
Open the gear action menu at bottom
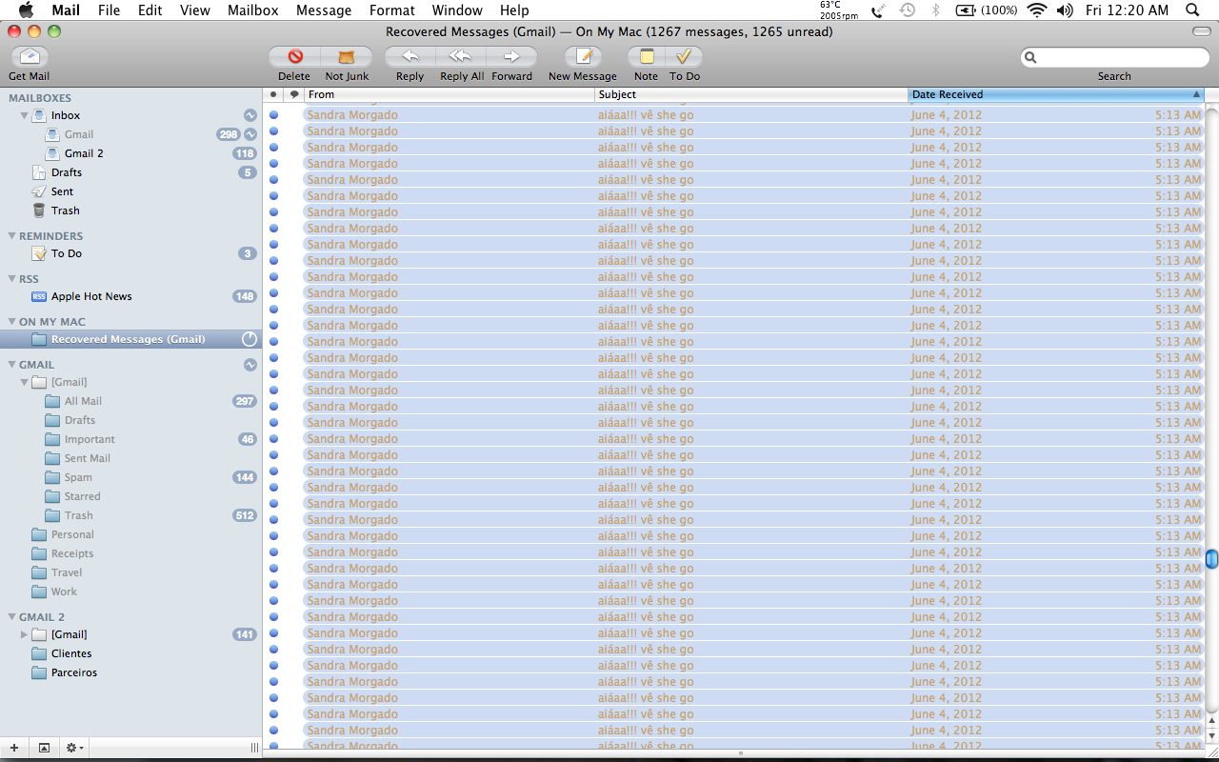pos(74,748)
